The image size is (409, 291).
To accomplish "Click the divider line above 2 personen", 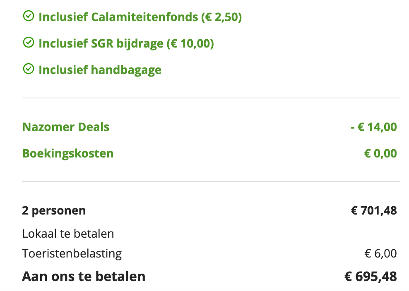I will (x=211, y=181).
